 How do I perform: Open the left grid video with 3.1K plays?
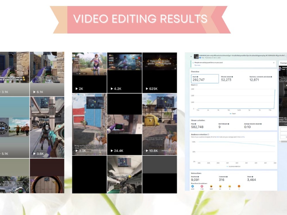15,74
